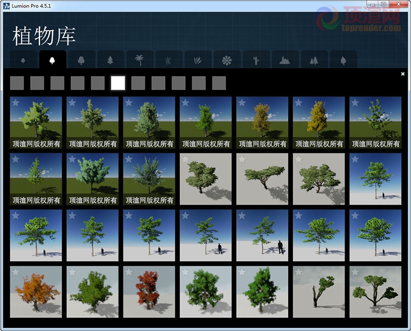The height and width of the screenshot is (331, 411).
Task: Toggle star on the flat-topped umbrella tree
Action: tap(242, 159)
